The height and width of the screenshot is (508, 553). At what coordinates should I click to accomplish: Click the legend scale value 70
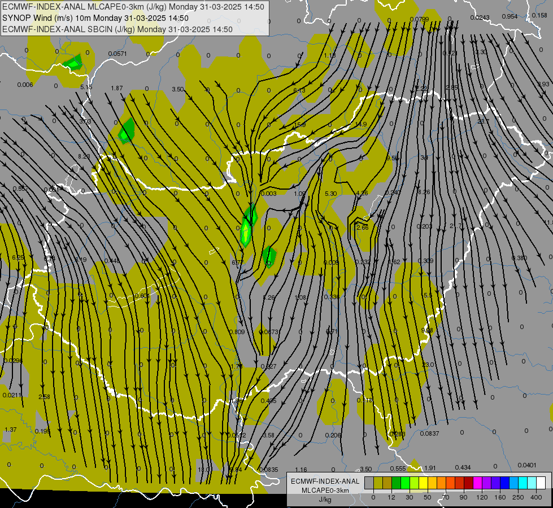click(x=446, y=497)
